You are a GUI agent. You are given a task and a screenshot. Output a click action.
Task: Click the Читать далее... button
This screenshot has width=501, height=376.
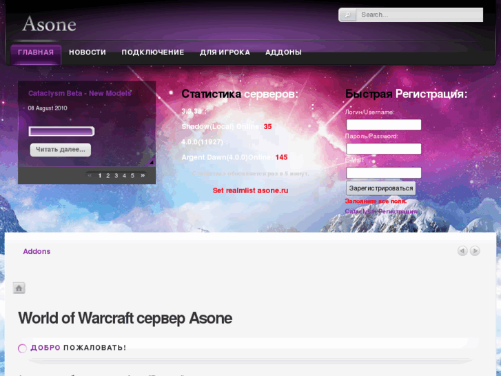61,150
